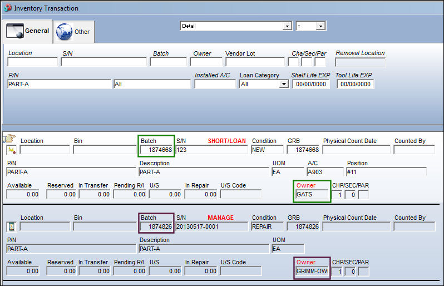Open the General tab
The width and height of the screenshot is (444, 286).
click(27, 31)
